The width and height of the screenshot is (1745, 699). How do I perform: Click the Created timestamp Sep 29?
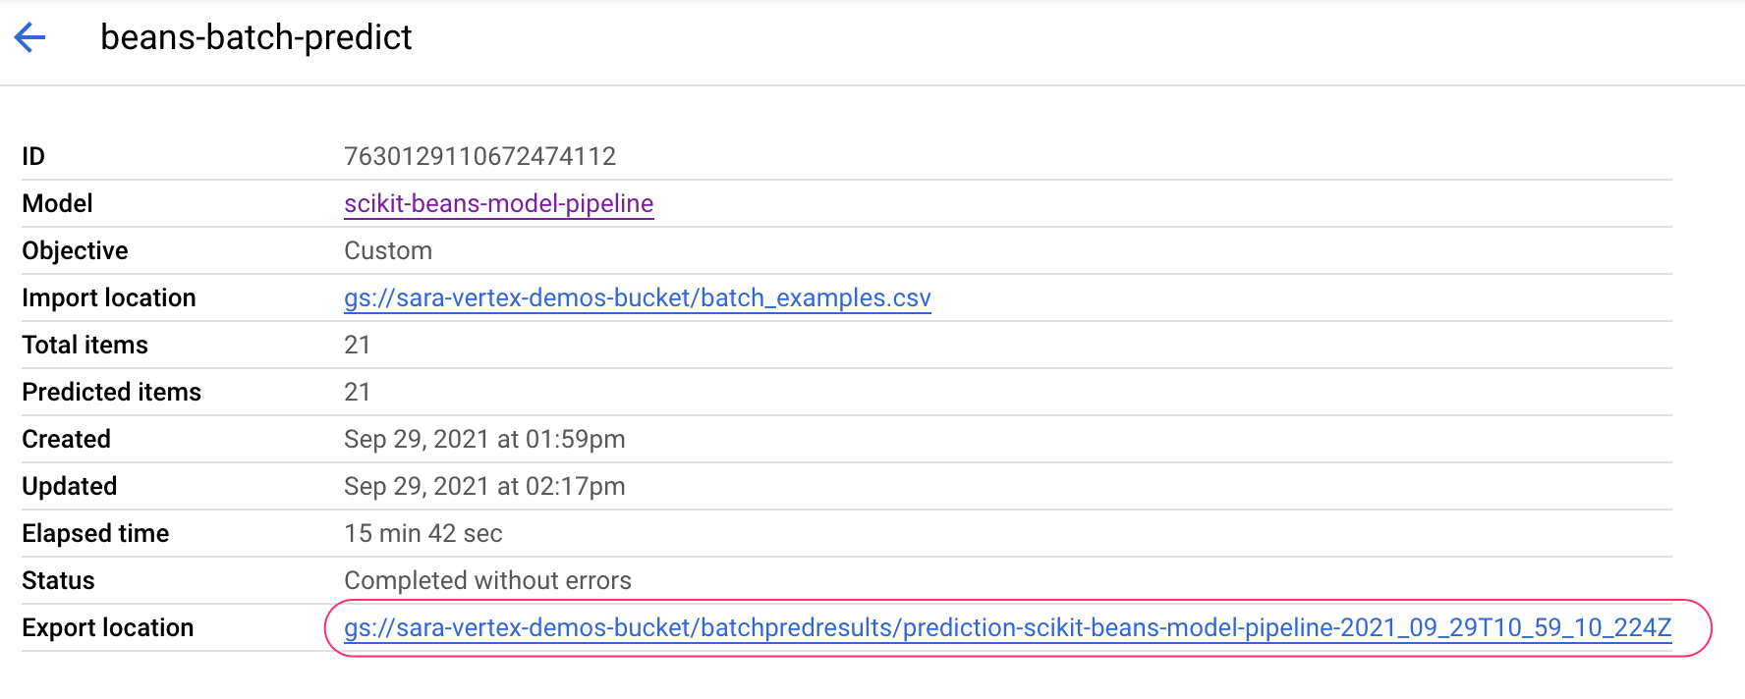click(484, 439)
